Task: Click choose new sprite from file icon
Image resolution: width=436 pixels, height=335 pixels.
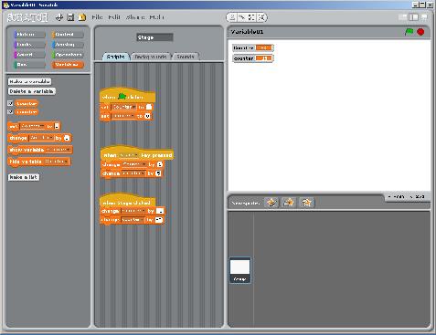Action: (289, 203)
